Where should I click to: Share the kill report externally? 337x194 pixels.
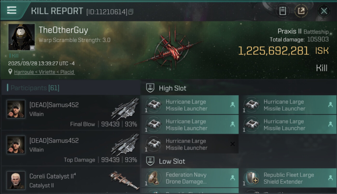coord(301,11)
